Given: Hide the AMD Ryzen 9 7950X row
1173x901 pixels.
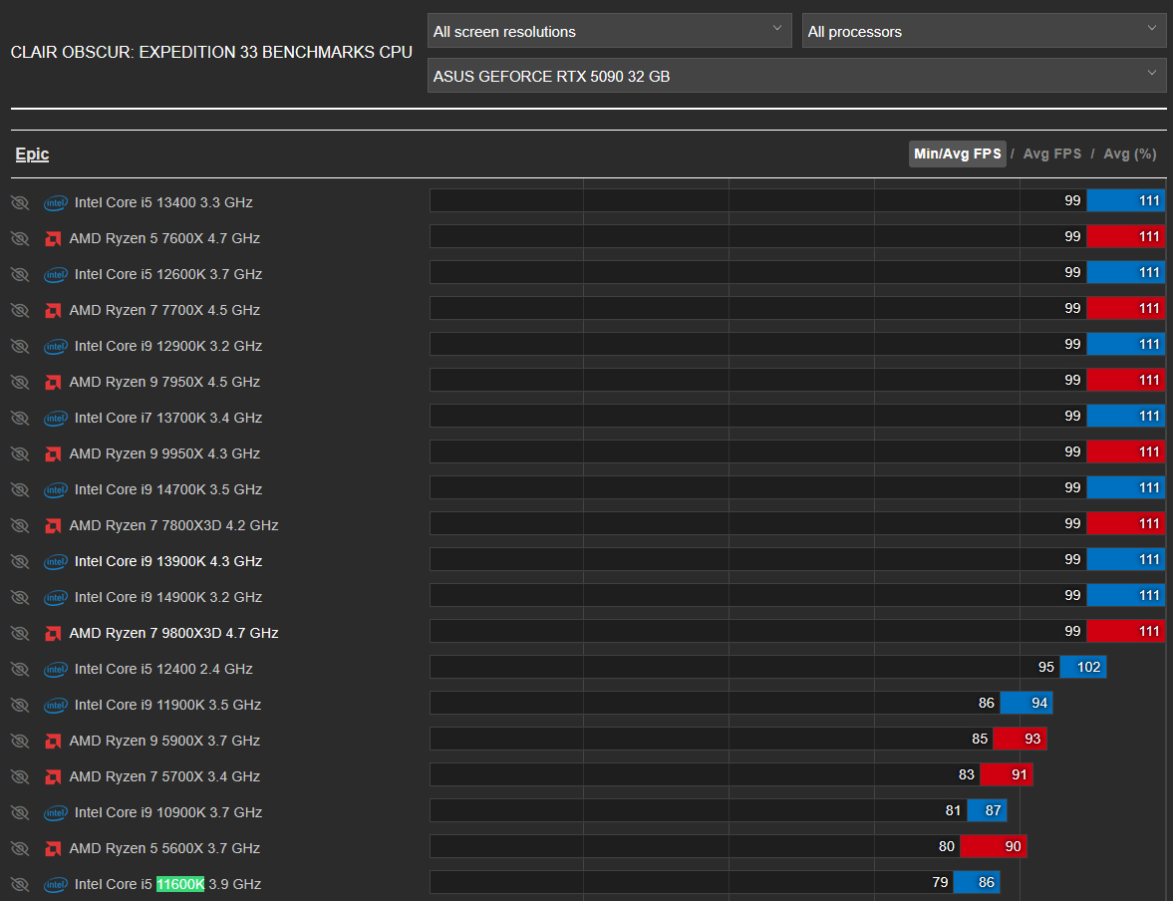Looking at the screenshot, I should pos(20,383).
